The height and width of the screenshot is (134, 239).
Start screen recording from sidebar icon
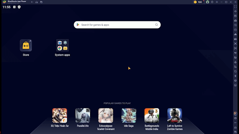click(235, 48)
